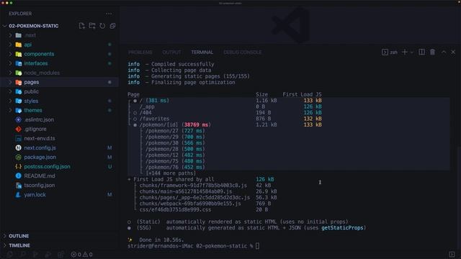This screenshot has height=259, width=461.
Task: Refresh the Explorer file tree
Action: [102, 26]
